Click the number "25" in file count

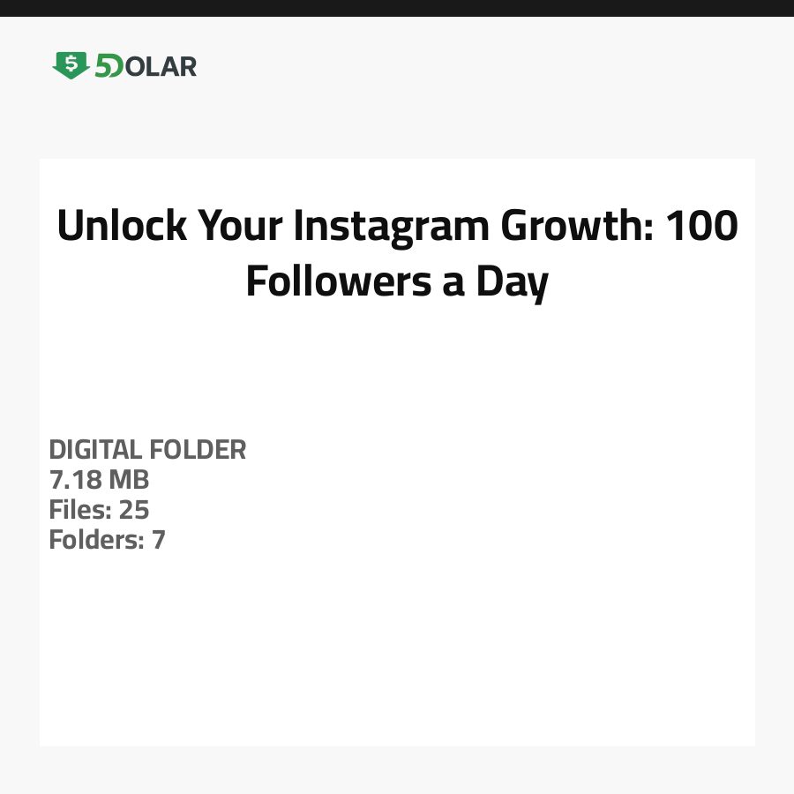click(x=134, y=510)
